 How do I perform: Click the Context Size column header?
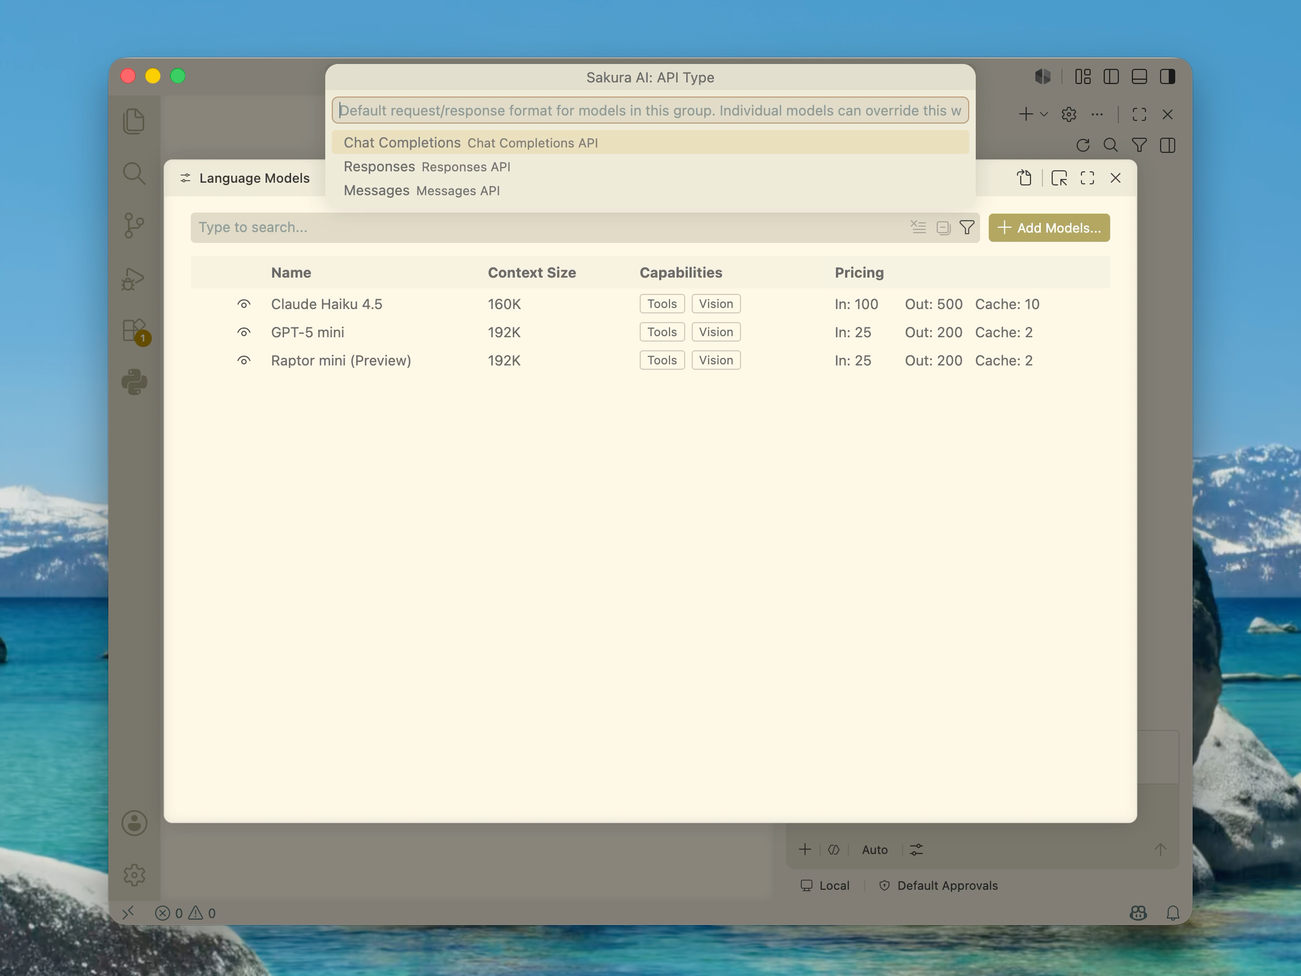coord(532,272)
